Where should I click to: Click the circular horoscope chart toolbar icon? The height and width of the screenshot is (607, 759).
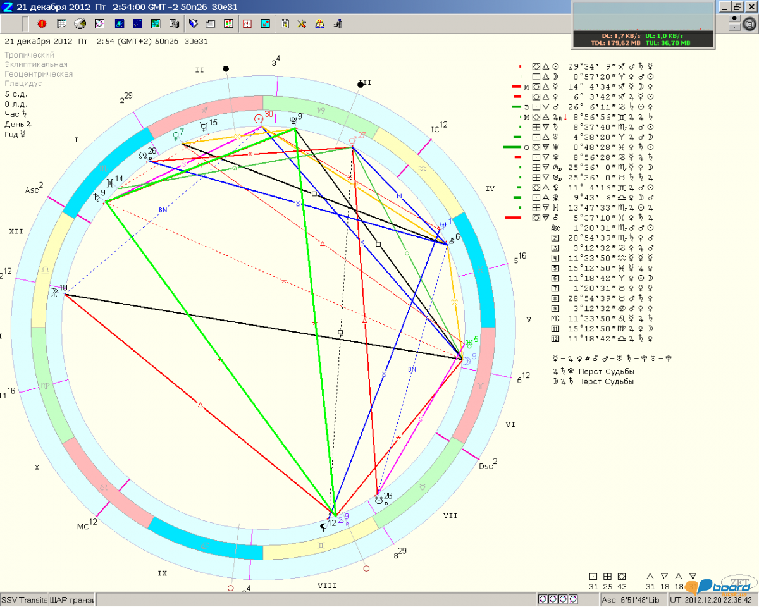coord(99,24)
